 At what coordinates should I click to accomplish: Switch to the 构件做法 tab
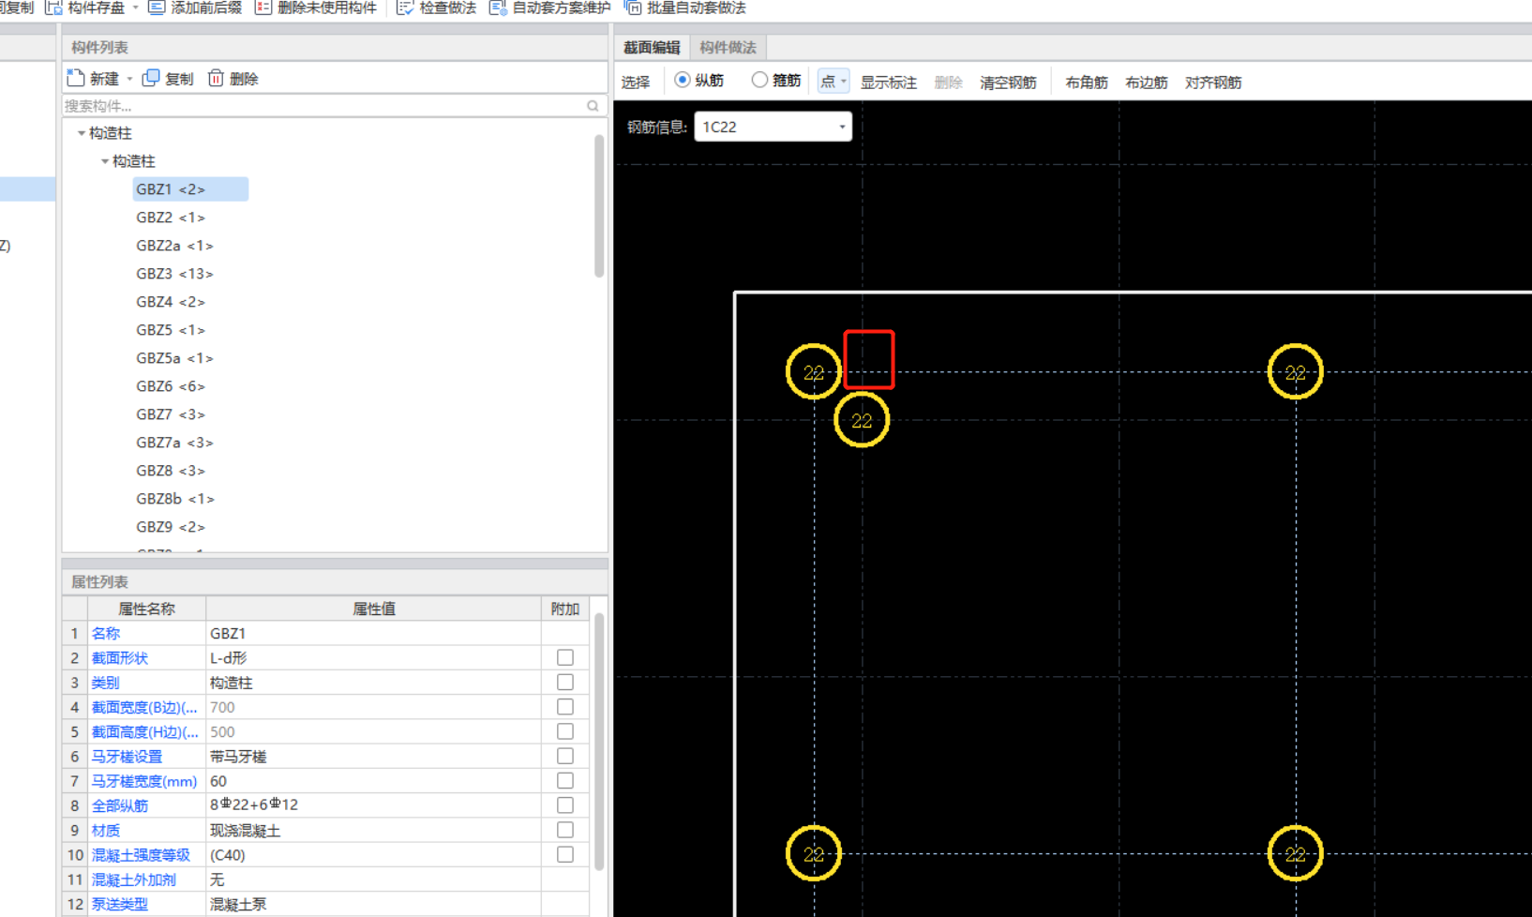pos(728,47)
